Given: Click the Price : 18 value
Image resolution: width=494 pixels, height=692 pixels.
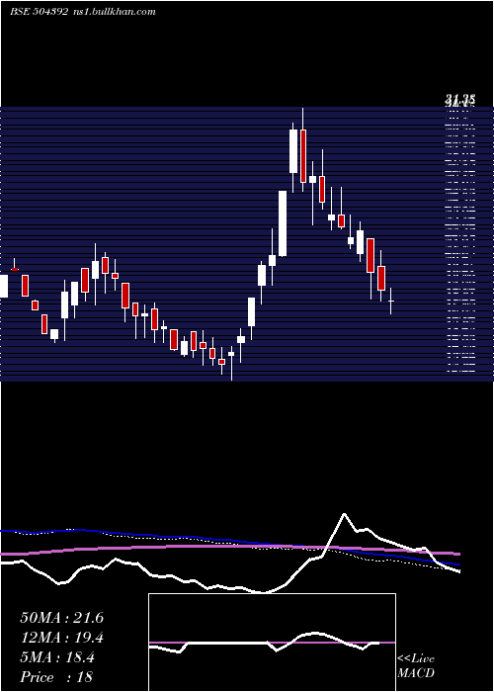Looking at the screenshot, I should (56, 677).
